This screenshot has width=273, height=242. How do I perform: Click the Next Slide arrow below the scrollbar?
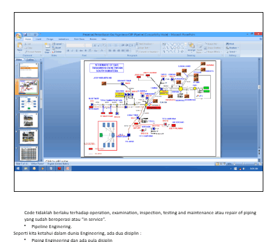259,154
